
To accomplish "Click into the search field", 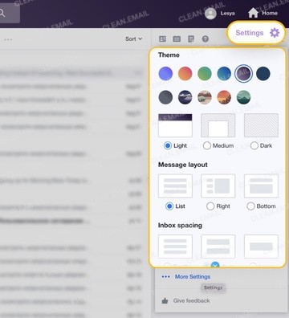I will [10, 13].
